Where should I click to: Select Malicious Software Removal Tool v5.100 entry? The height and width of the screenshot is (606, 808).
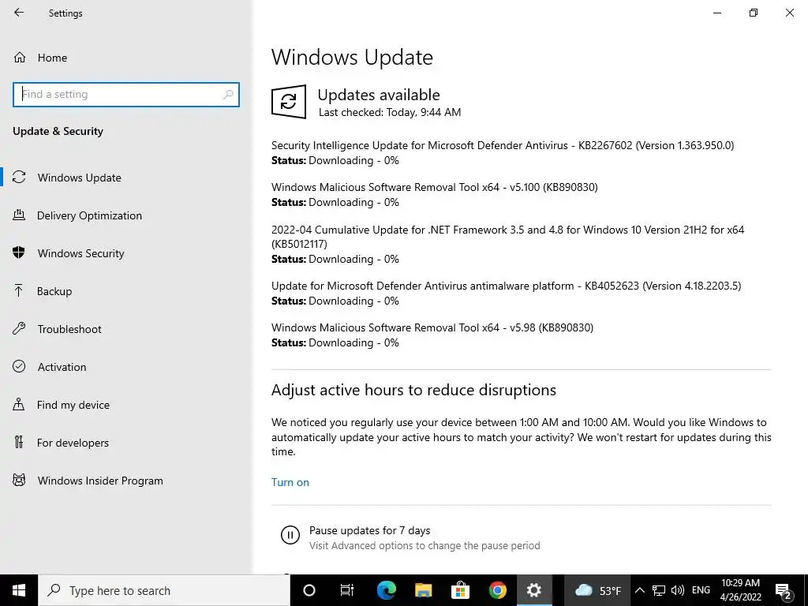pos(435,187)
